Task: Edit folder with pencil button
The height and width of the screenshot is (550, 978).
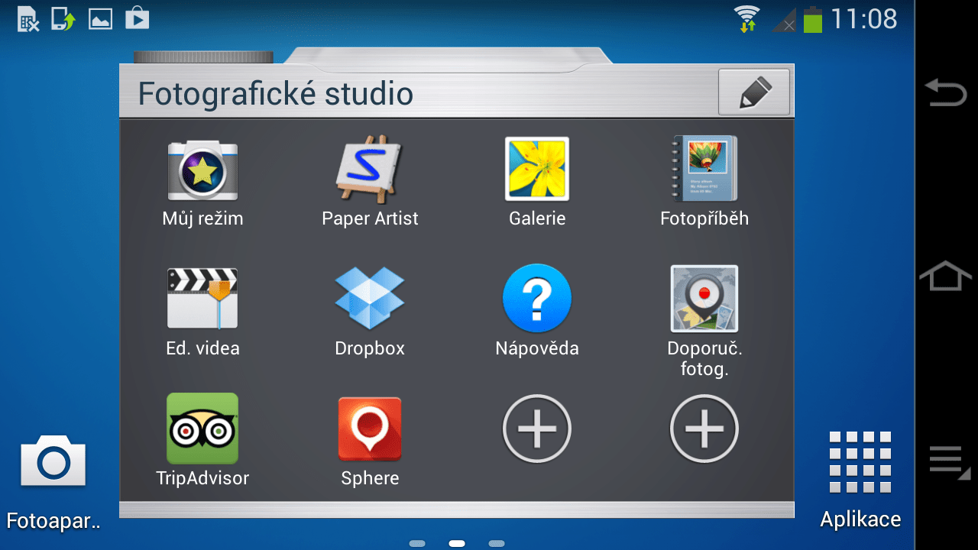Action: click(x=754, y=92)
